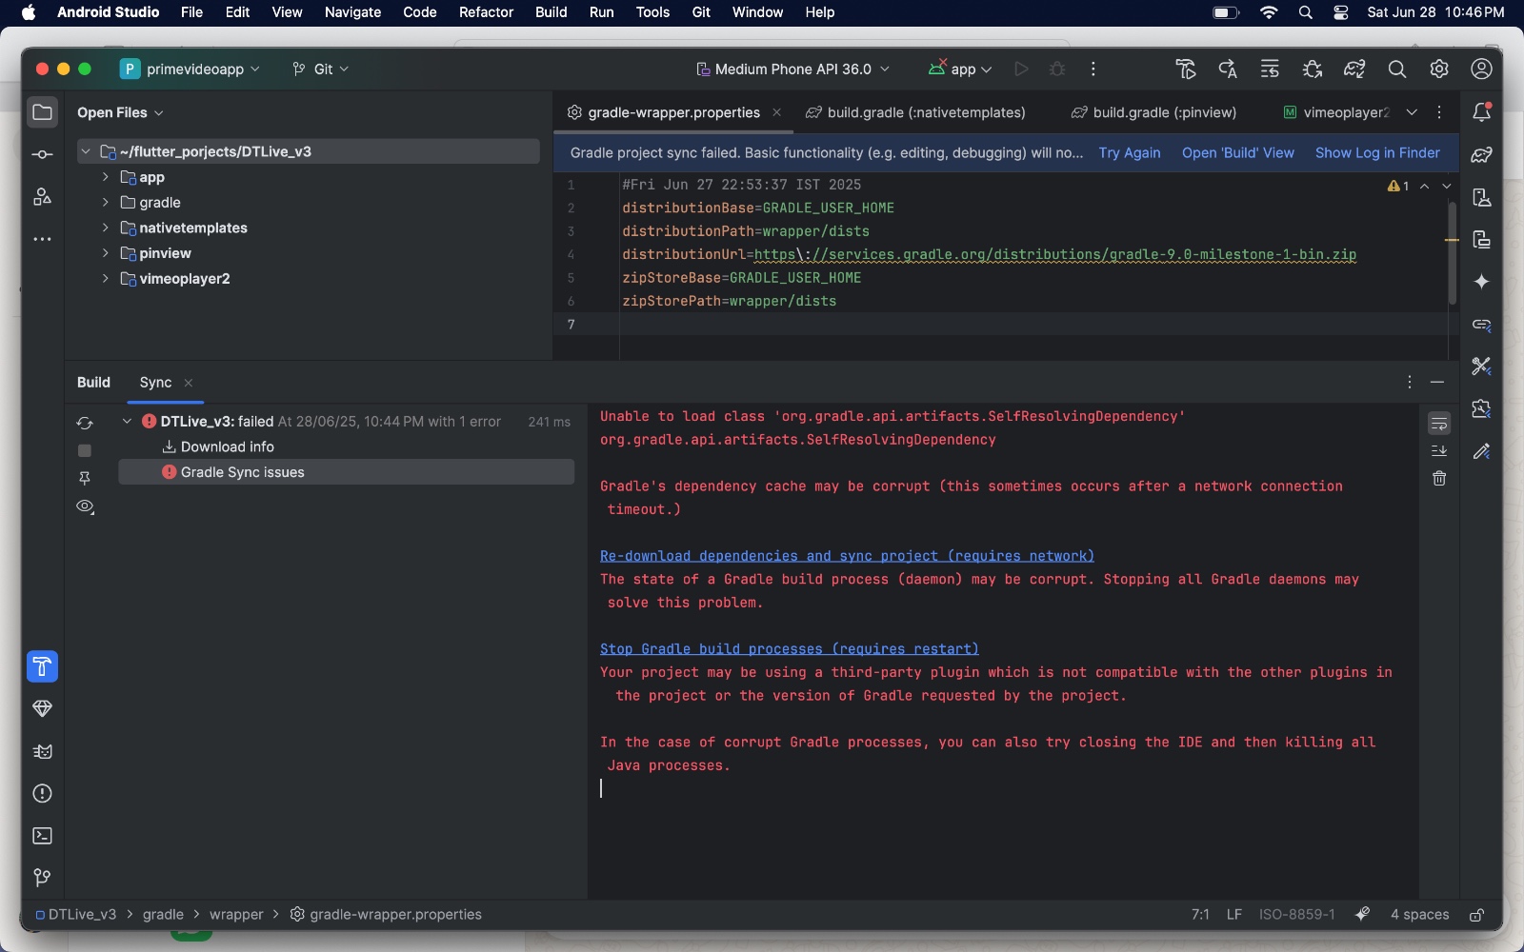
Task: Click Open 'Build' View link
Action: pos(1237,152)
